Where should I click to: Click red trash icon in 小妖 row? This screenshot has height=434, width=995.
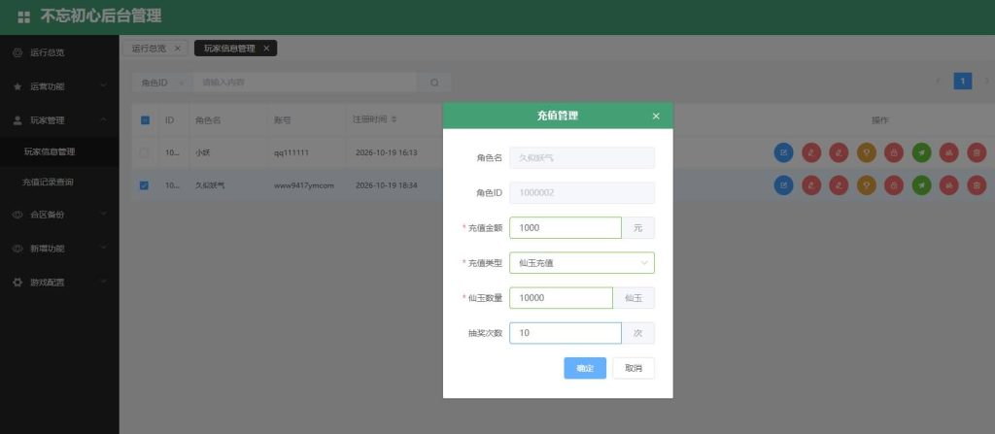977,152
